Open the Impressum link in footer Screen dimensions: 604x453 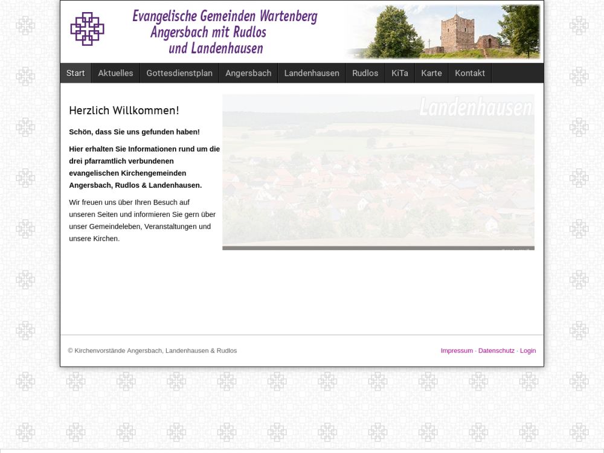[457, 351]
